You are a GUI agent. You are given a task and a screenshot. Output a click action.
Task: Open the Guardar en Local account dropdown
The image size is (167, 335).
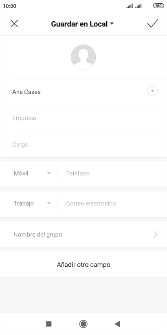pyautogui.click(x=82, y=24)
